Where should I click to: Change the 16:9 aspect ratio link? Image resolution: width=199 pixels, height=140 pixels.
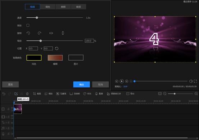[x=125, y=87]
